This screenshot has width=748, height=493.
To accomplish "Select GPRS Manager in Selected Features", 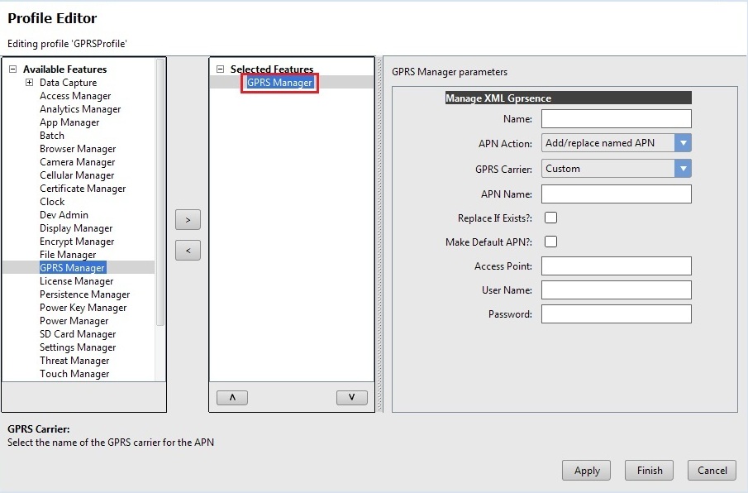I will click(279, 83).
